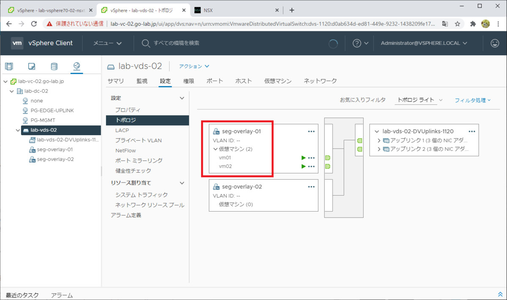Expand アップリンク 1 in DVUplinks box

tap(379, 140)
